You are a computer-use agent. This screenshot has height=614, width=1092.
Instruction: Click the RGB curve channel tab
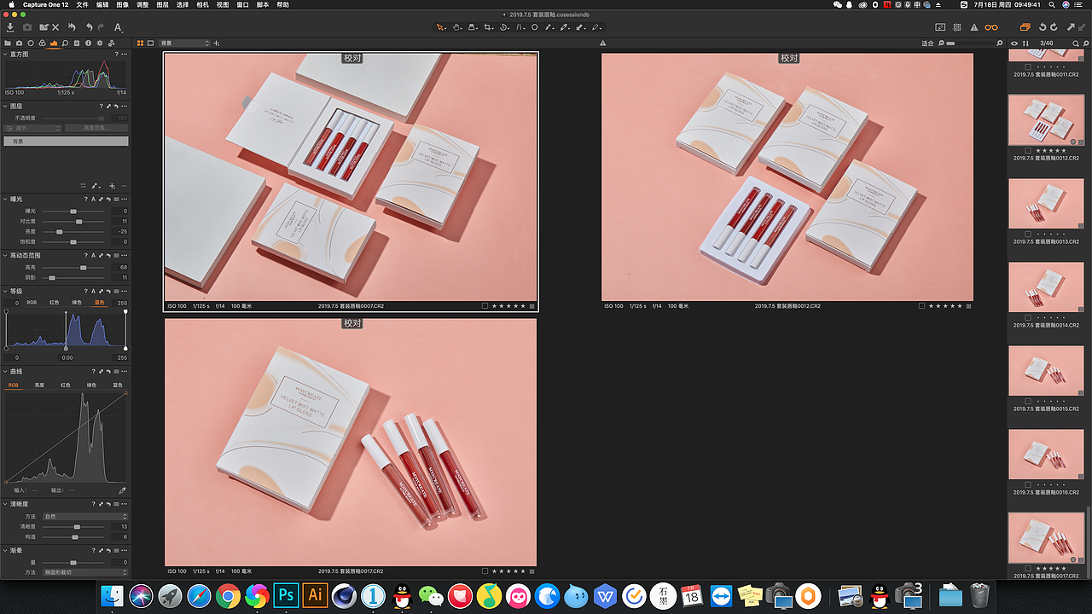click(13, 385)
